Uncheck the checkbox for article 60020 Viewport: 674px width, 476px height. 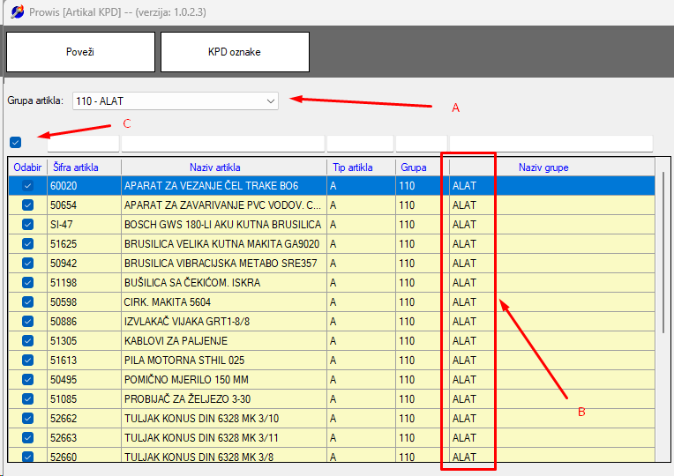[x=28, y=186]
